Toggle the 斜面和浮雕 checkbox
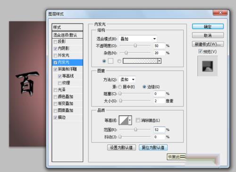This screenshot has height=172, width=236. tap(55, 69)
